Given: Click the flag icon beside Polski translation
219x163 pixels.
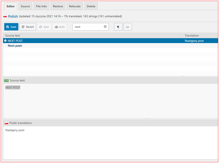Looking at the screenshot, I should tap(6, 123).
